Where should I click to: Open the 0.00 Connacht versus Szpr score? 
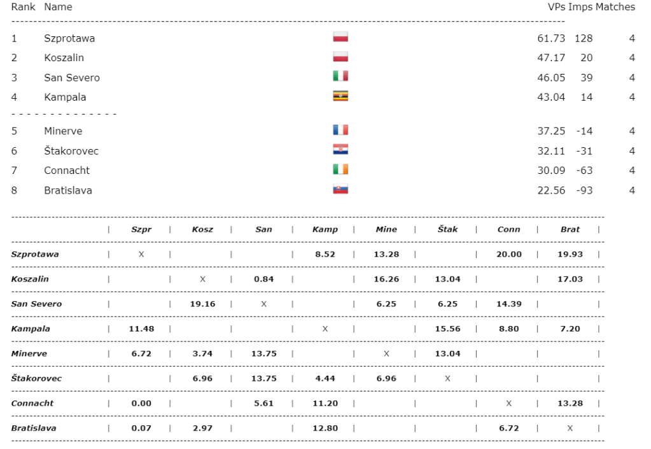pyautogui.click(x=141, y=403)
